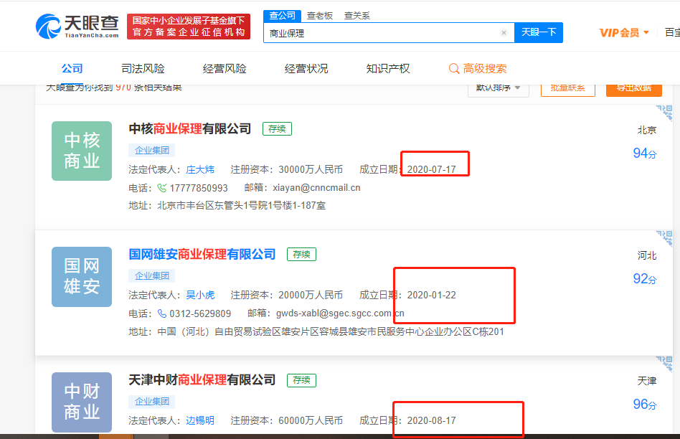Click registered capital 30000万人民币
This screenshot has width=680, height=439.
pyautogui.click(x=311, y=169)
